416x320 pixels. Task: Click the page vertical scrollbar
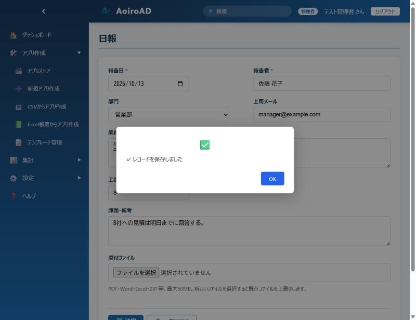click(412, 139)
